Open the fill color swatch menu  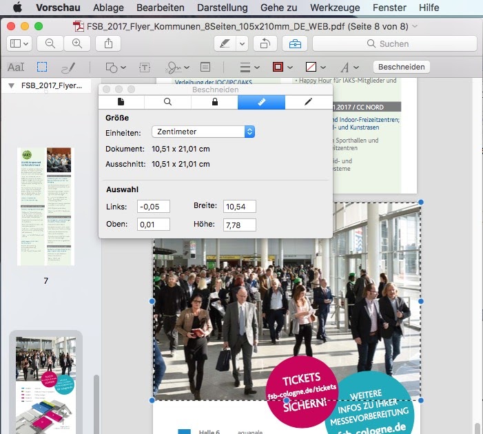pos(316,67)
